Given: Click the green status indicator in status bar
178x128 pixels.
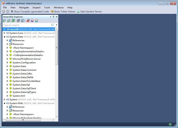Looking at the screenshot, I should 170,124.
